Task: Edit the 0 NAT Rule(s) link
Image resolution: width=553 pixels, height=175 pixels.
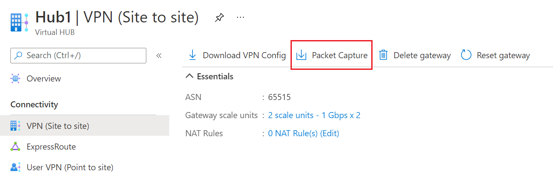Action: pyautogui.click(x=303, y=134)
